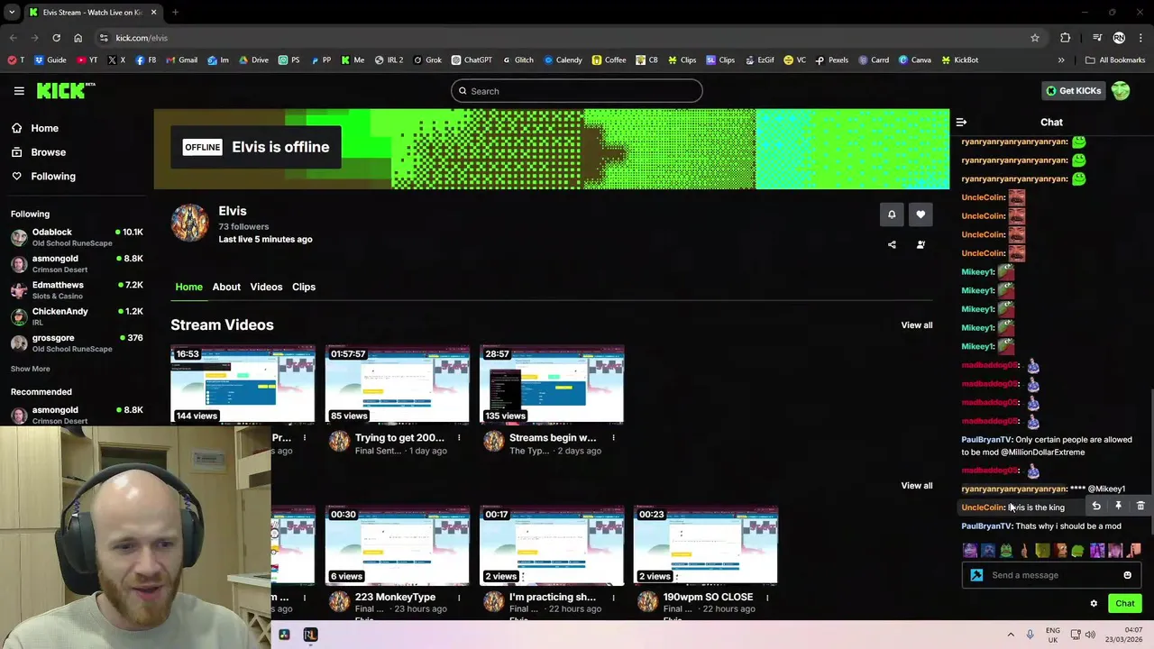The image size is (1154, 649).
Task: Reply to UncleColin's message with reply arrow
Action: (1096, 507)
